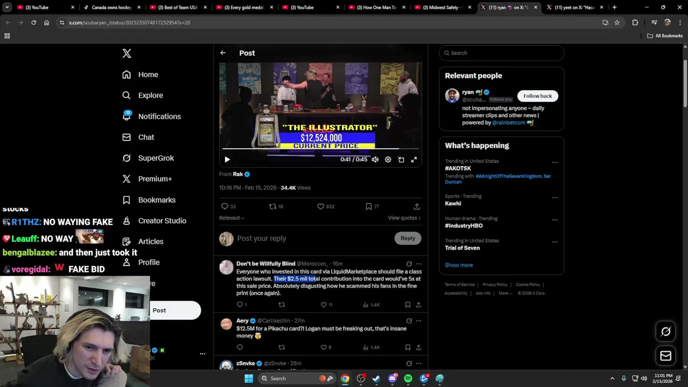
Task: Bookmark this page with star icon
Action: click(x=617, y=23)
